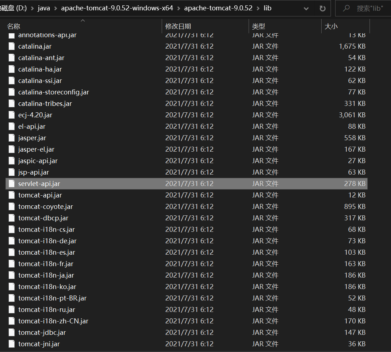The height and width of the screenshot is (352, 391).
Task: Select the file name jsp-api.jar
Action: [x=34, y=172]
